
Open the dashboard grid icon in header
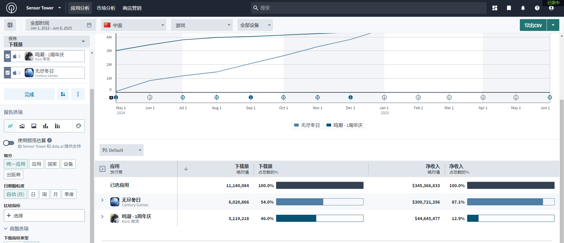coord(495,8)
